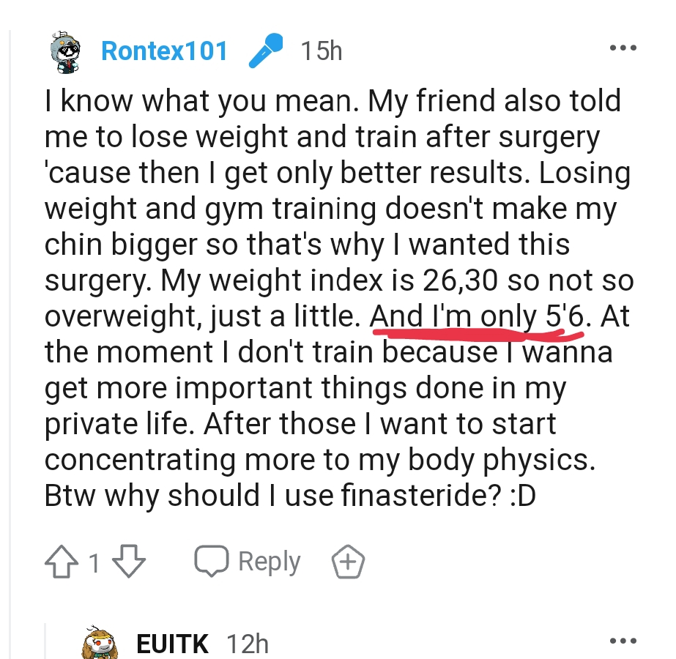Tap the red-underlined phrase "And I'm only 5'6"
The height and width of the screenshot is (659, 676).
coord(477,316)
